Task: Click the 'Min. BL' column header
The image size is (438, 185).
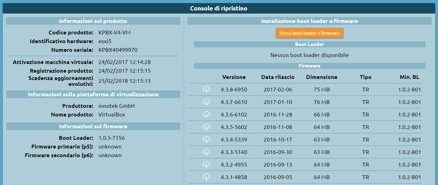Action: click(410, 77)
